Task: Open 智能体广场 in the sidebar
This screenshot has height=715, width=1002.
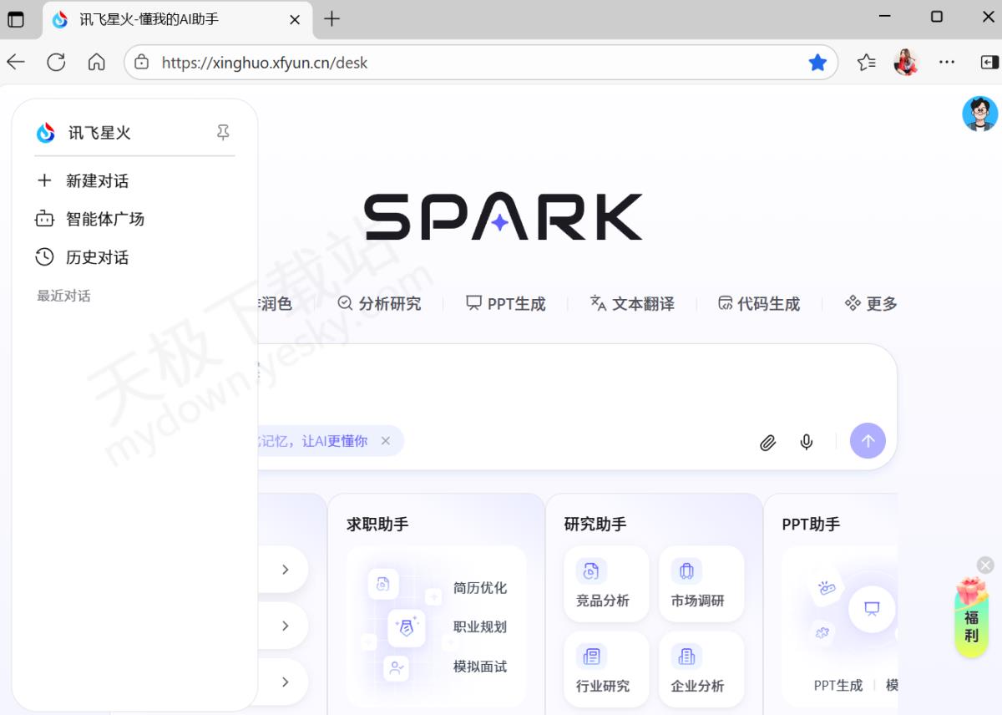Action: [x=104, y=220]
